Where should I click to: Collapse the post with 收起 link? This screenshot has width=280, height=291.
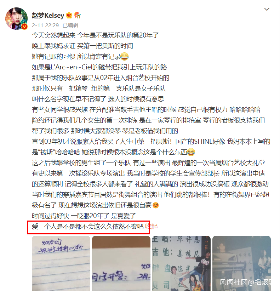[152, 227]
